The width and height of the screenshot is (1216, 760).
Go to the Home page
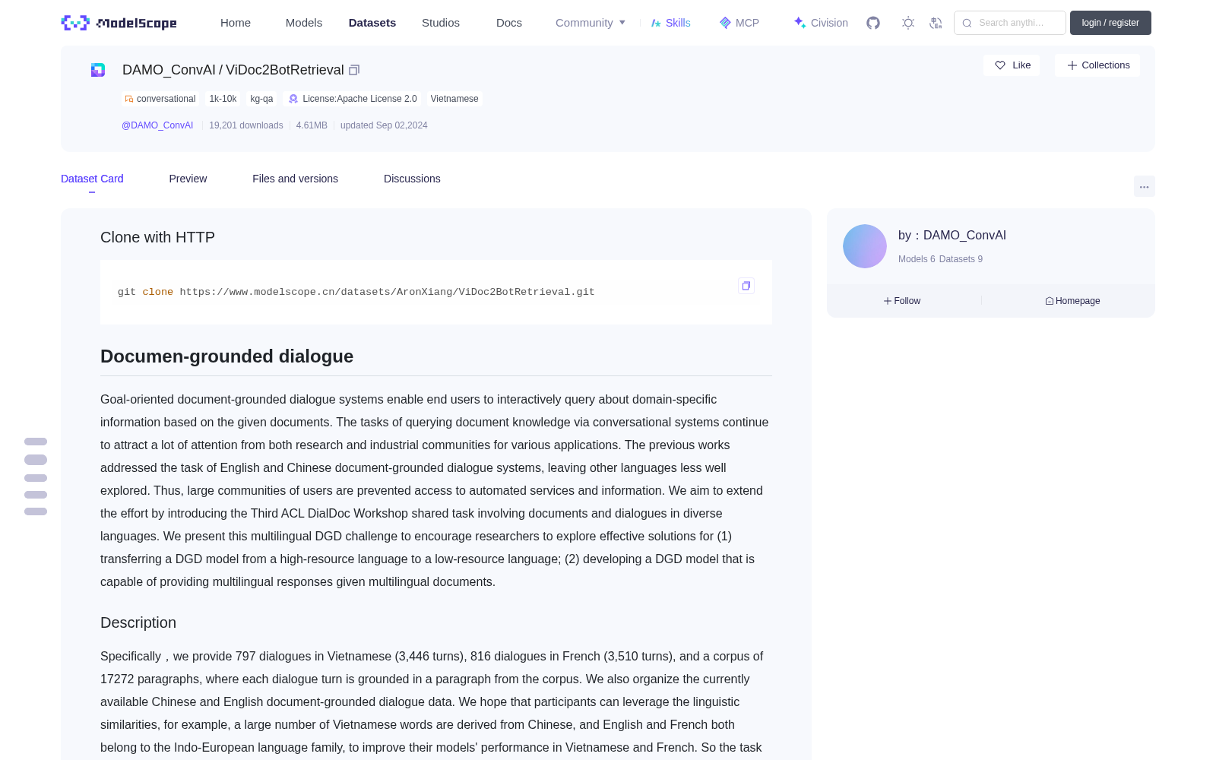pos(236,23)
